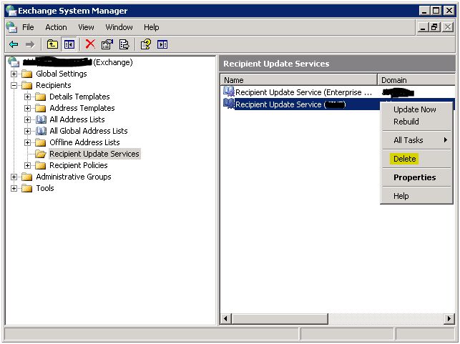Expand the Recipient Policies node

(28, 165)
